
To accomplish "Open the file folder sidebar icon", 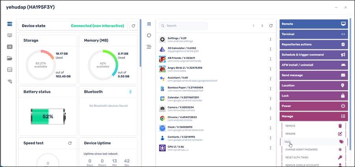I will point(10,58).
